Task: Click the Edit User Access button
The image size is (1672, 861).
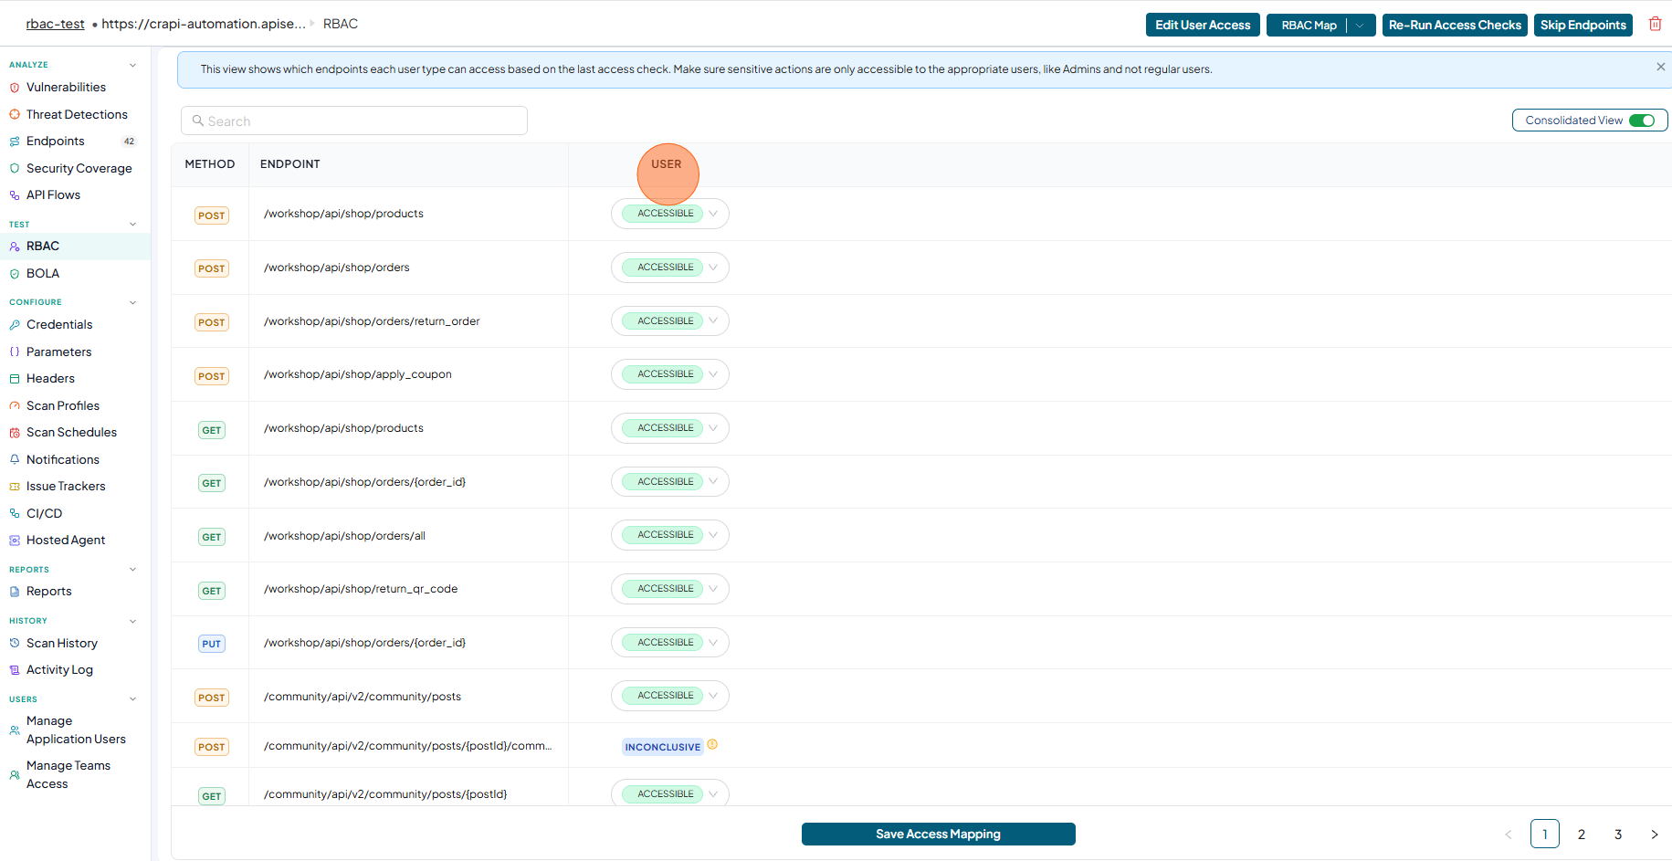Action: (1203, 26)
